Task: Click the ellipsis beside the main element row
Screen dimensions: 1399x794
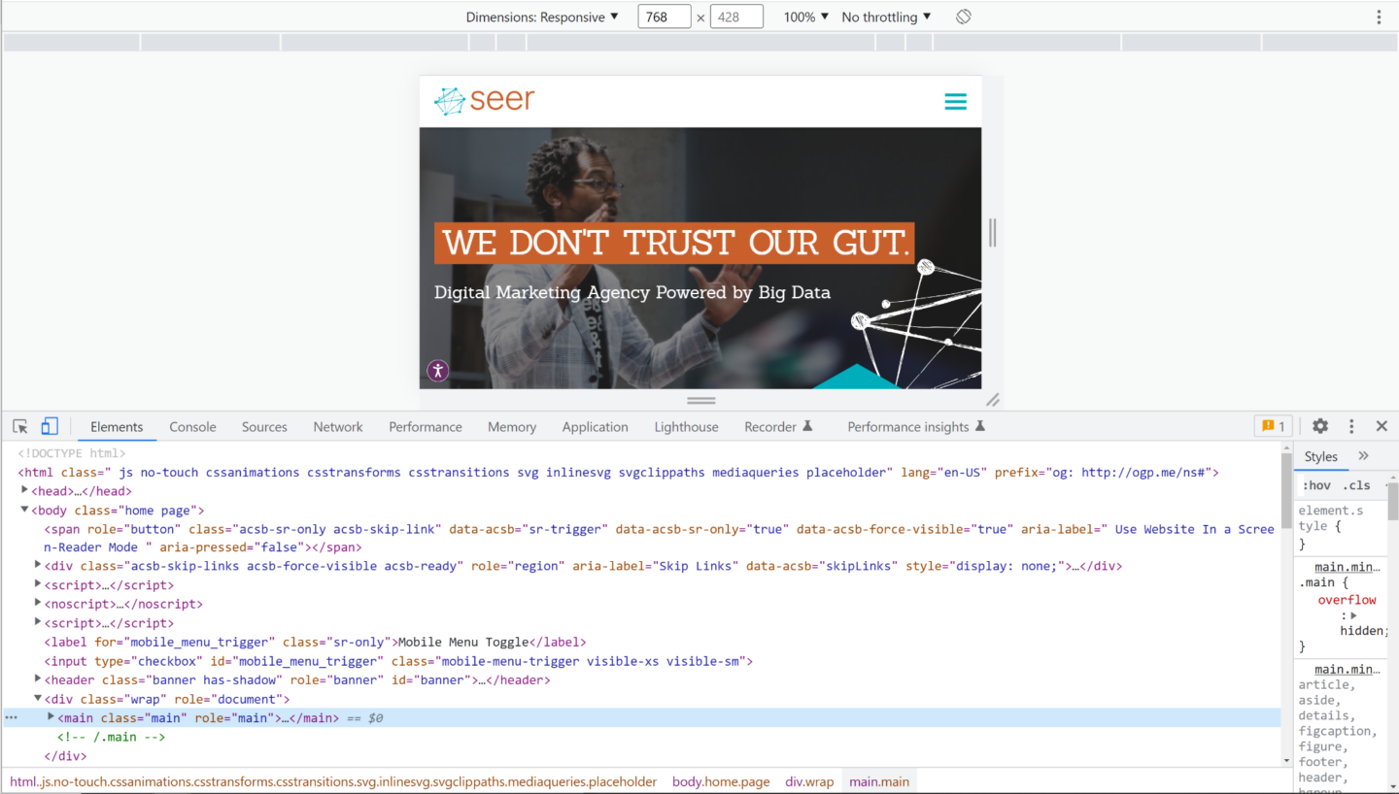Action: point(11,718)
